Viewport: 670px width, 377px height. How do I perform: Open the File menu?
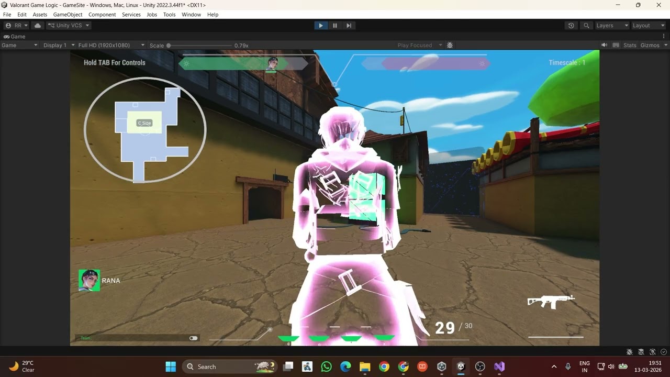[7, 15]
